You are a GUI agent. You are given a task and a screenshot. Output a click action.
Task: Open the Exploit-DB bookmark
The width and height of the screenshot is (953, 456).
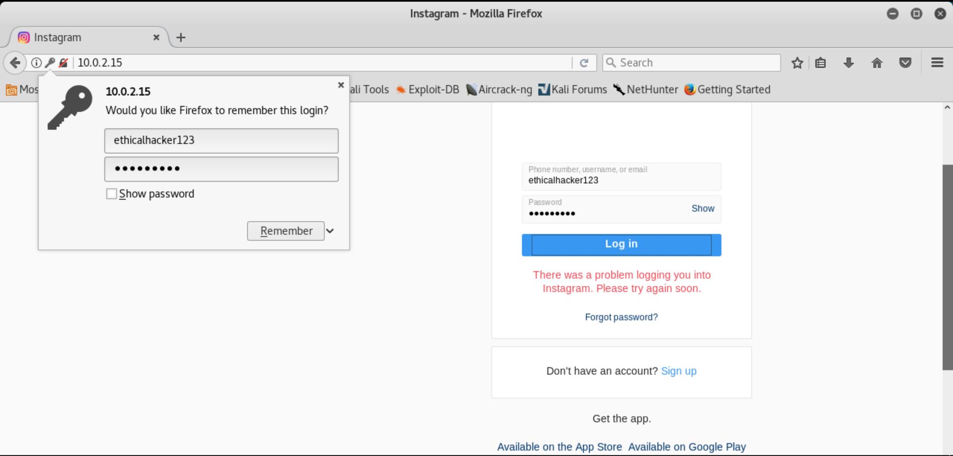coord(427,90)
